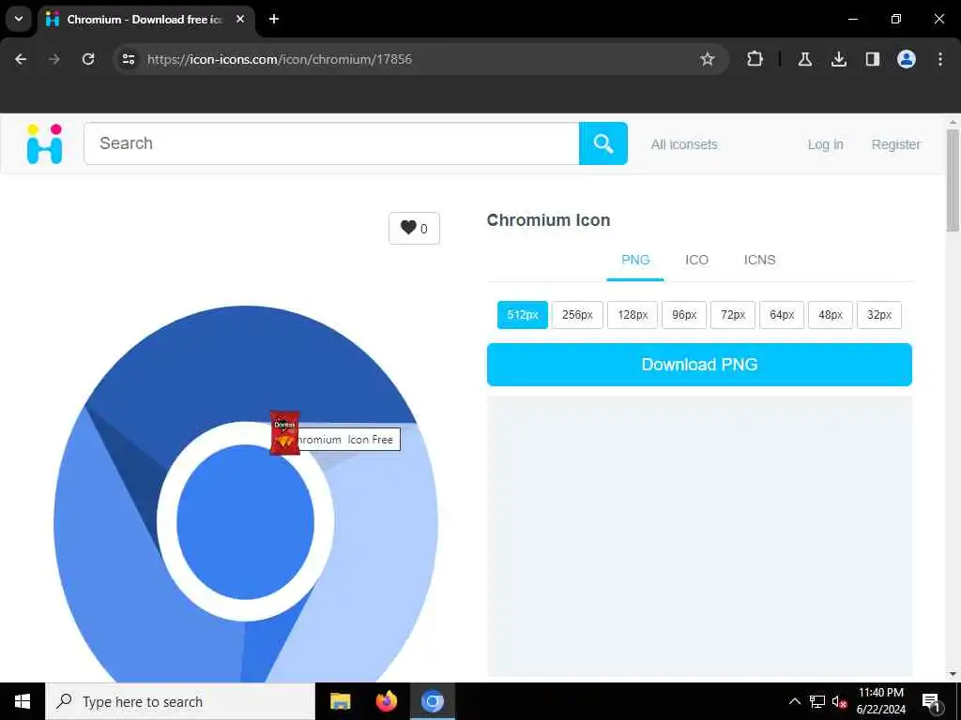This screenshot has height=720, width=961.
Task: Click the taskbar search box
Action: coord(180,701)
